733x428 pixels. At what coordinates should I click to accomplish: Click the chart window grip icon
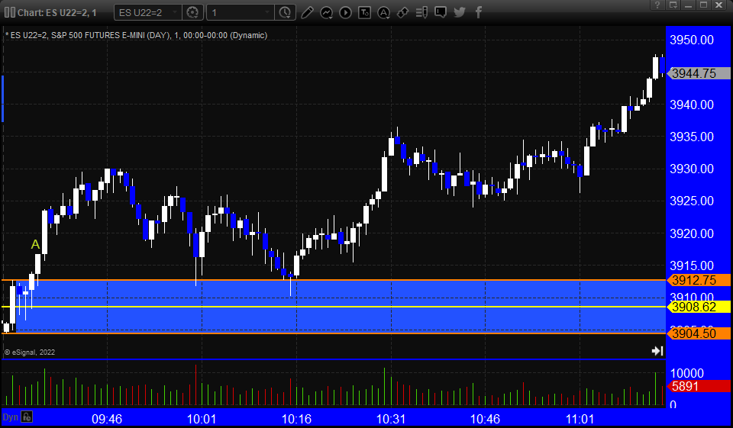[9, 12]
